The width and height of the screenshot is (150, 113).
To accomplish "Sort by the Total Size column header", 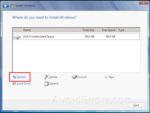I will coord(85,30).
